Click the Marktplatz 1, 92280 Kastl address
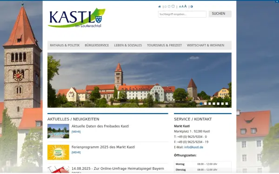The width and height of the screenshot is (279, 174). (x=192, y=131)
